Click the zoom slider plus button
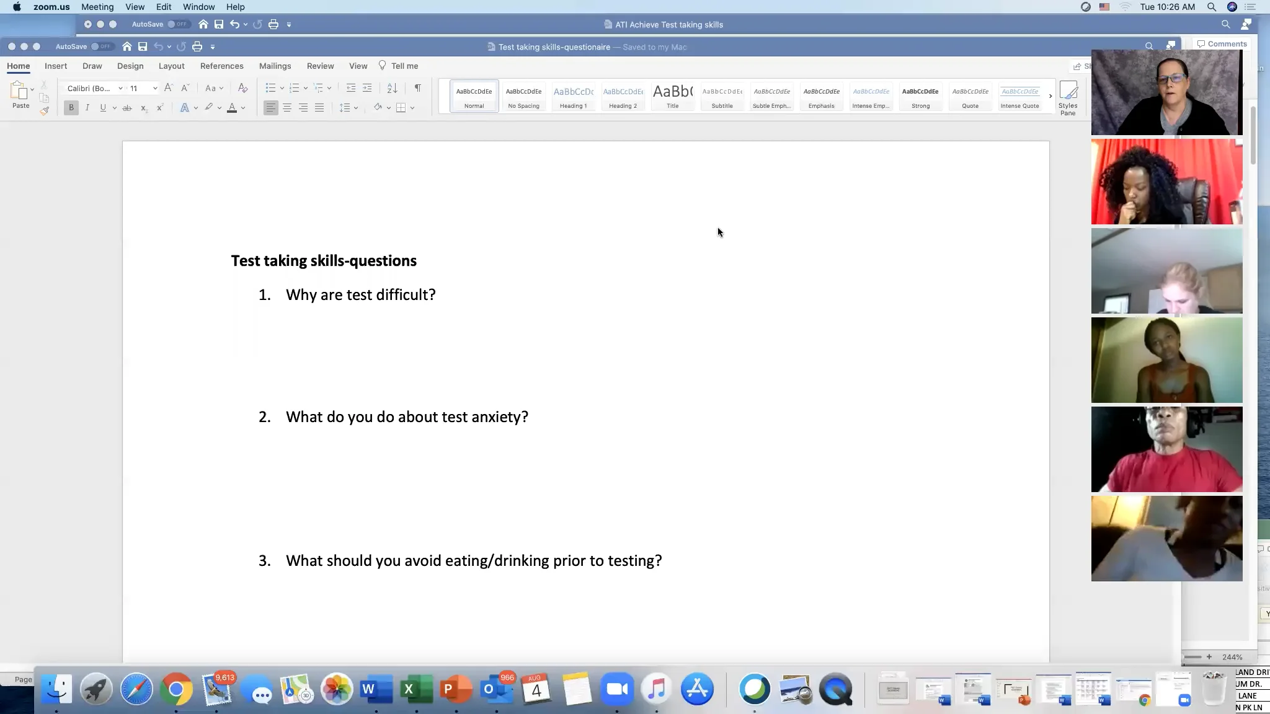This screenshot has height=714, width=1270. tap(1209, 657)
